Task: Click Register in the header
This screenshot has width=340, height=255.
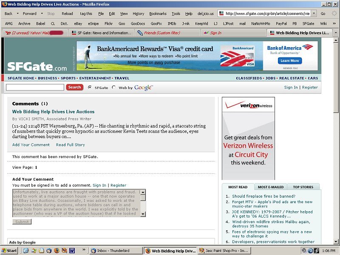Action: [x=310, y=87]
